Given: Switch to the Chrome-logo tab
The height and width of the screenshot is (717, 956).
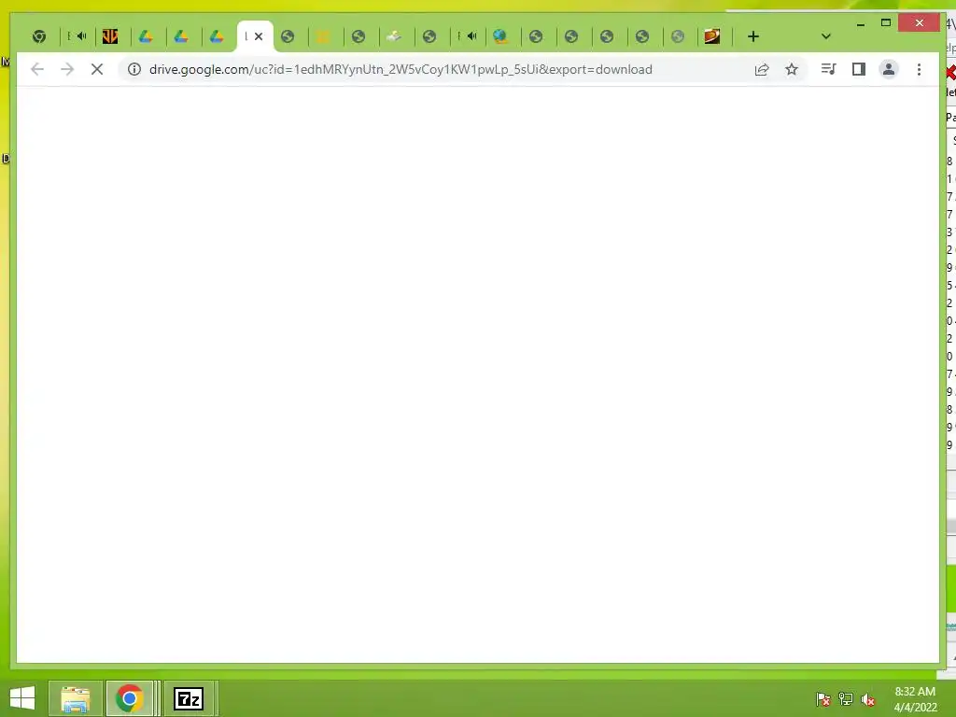Looking at the screenshot, I should (39, 36).
